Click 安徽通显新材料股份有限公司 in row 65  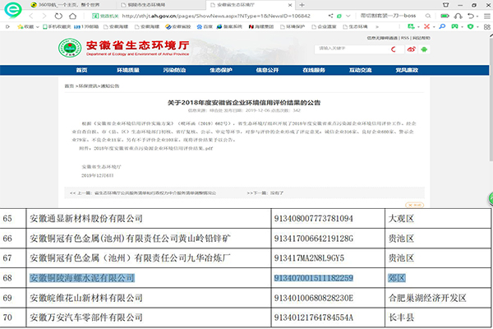click(86, 219)
